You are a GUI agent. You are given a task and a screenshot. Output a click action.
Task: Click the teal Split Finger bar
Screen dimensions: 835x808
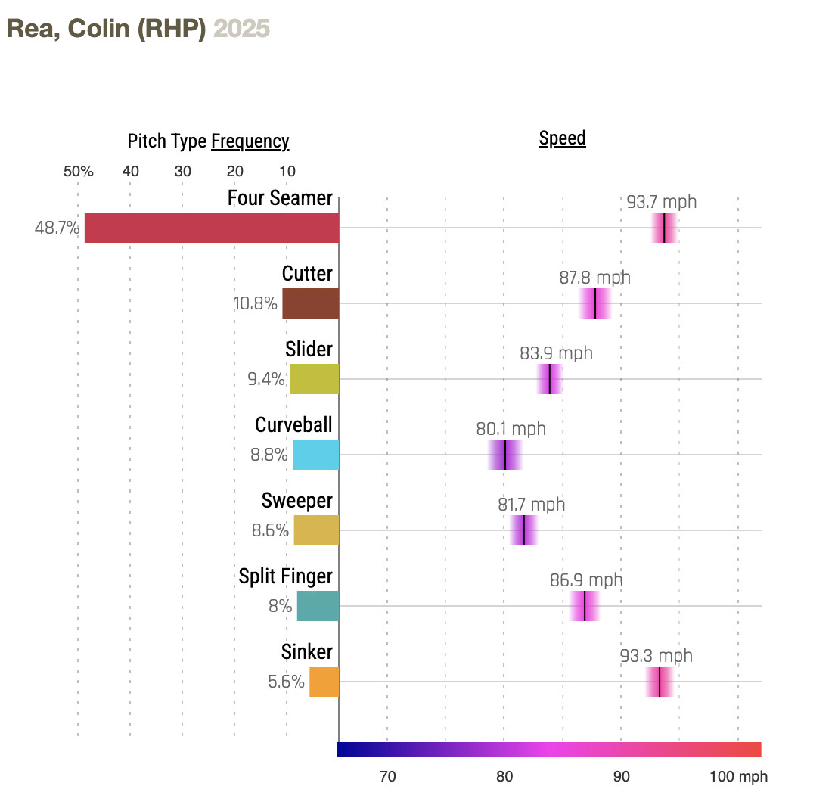click(318, 606)
